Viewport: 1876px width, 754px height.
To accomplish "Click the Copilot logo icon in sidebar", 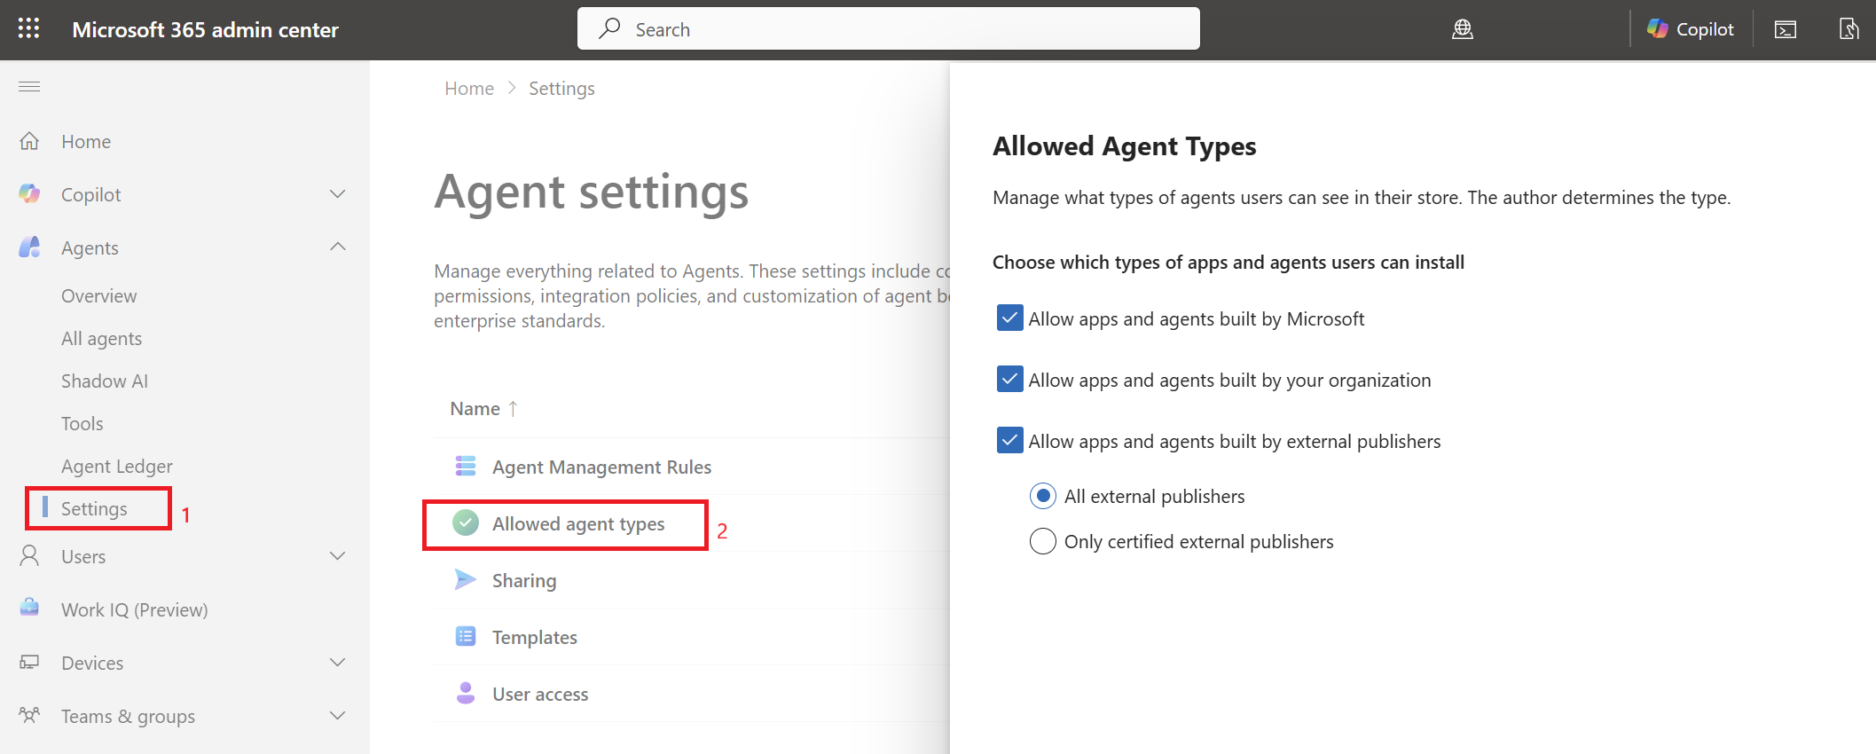I will tap(29, 193).
